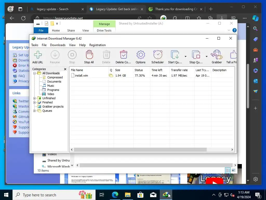Open Edge downloads arrow icon

click(x=222, y=18)
